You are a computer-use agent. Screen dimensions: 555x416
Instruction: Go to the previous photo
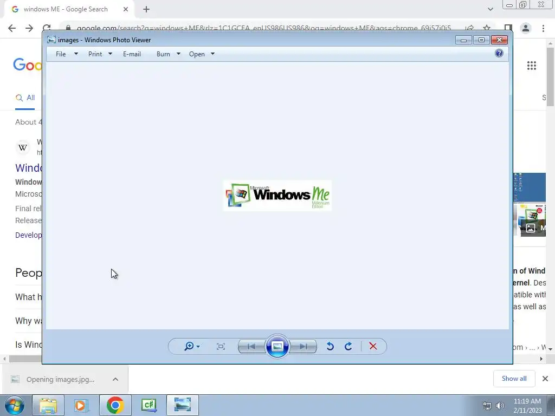click(251, 346)
